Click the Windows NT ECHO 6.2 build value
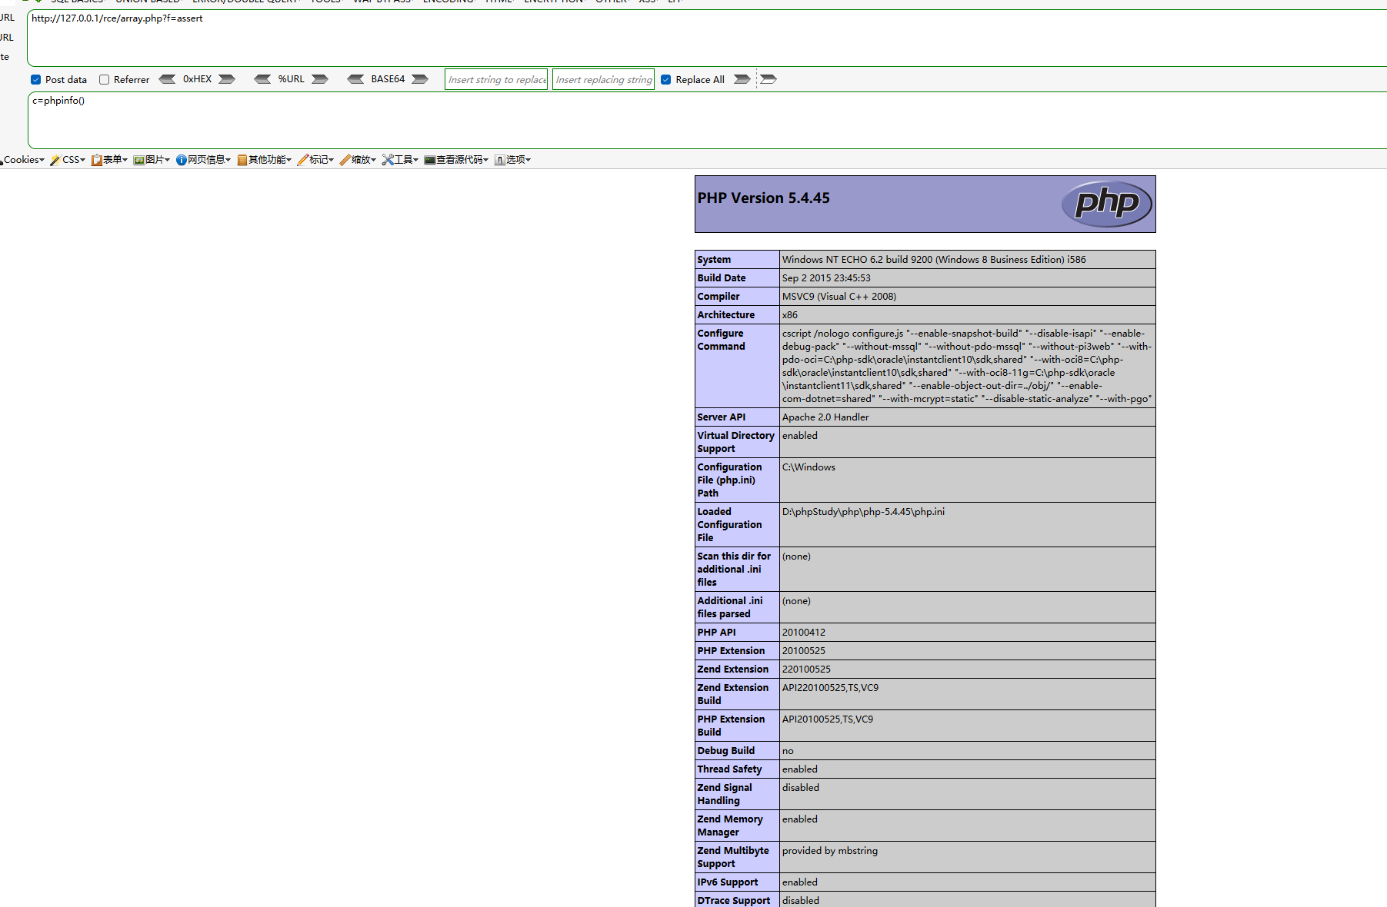Image resolution: width=1387 pixels, height=907 pixels. (934, 260)
